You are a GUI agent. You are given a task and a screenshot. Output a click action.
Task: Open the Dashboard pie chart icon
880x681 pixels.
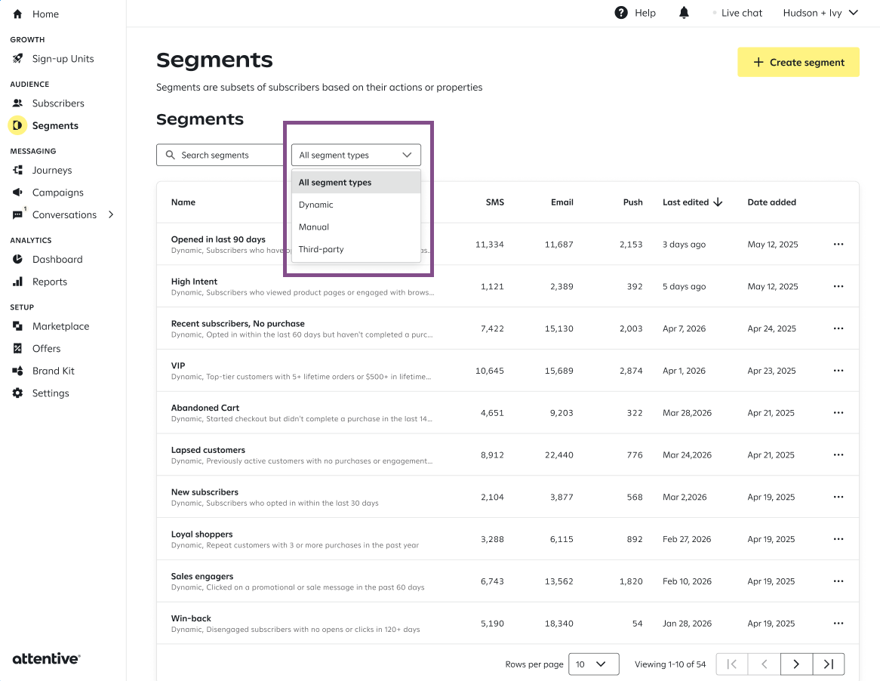[x=17, y=260]
